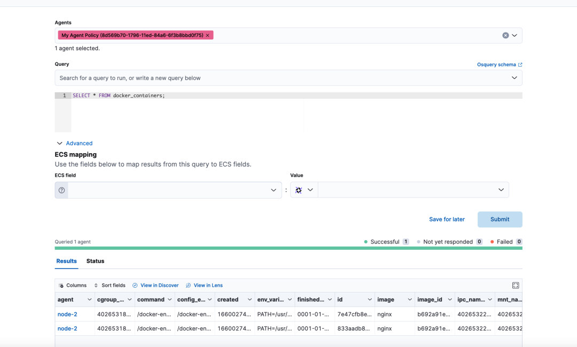Change the osquery value type selector

click(304, 190)
